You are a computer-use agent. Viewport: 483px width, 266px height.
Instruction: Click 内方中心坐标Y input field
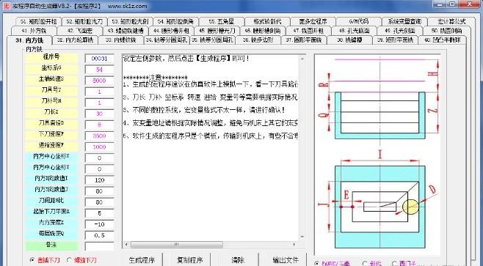(x=100, y=169)
